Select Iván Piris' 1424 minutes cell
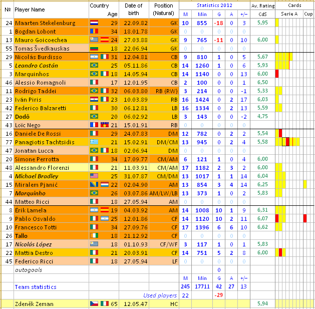This screenshot has width=315, height=309. click(x=202, y=100)
